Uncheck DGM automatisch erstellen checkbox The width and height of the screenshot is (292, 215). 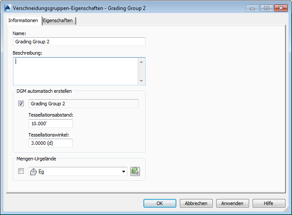coord(21,104)
